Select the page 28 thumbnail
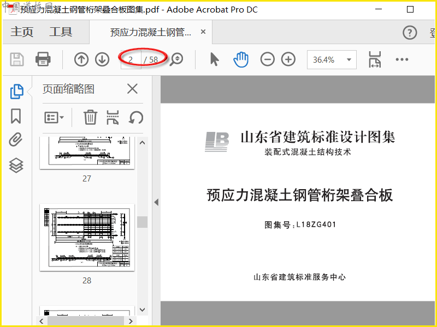This screenshot has height=327, width=437. click(x=87, y=238)
